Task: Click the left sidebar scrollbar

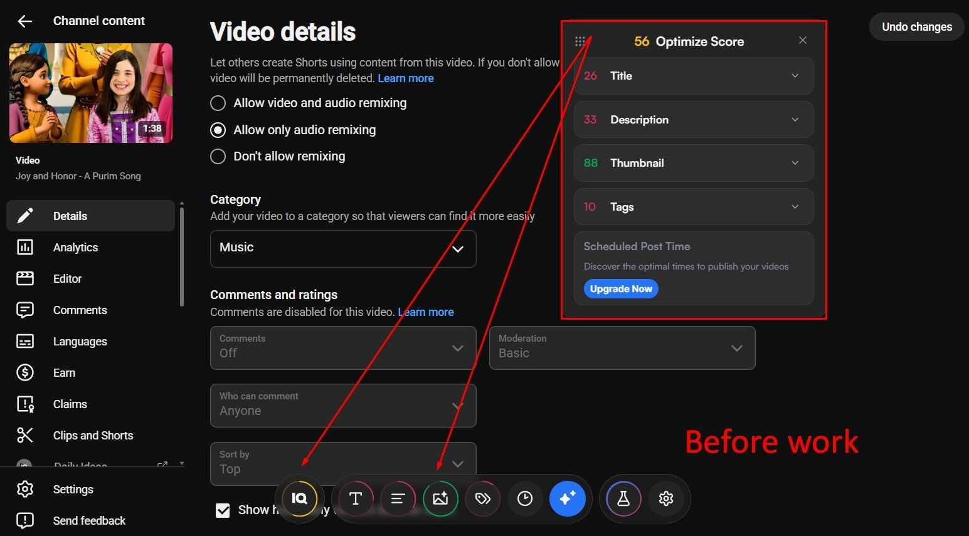Action: [x=182, y=257]
